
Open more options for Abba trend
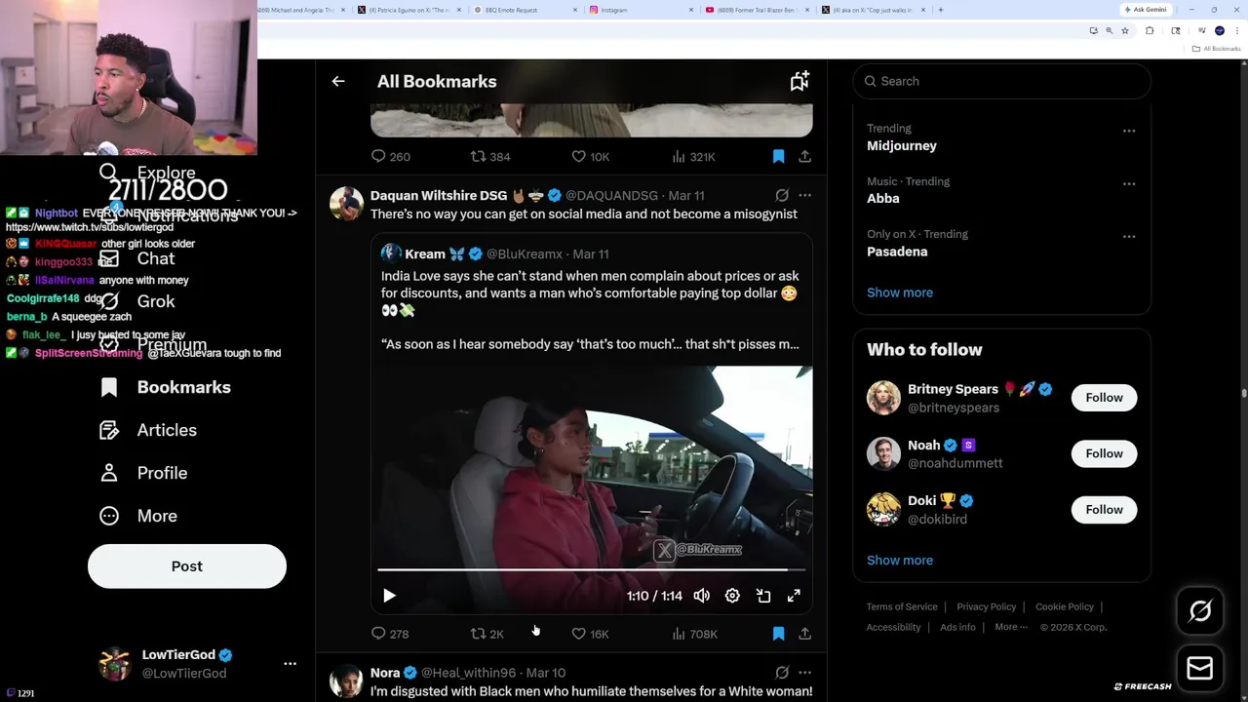coord(1128,183)
